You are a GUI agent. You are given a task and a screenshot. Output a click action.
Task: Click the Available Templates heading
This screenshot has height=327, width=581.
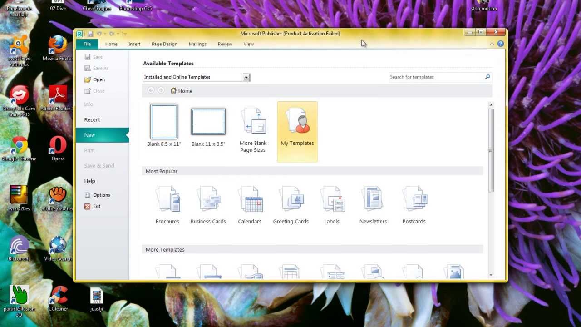(168, 64)
